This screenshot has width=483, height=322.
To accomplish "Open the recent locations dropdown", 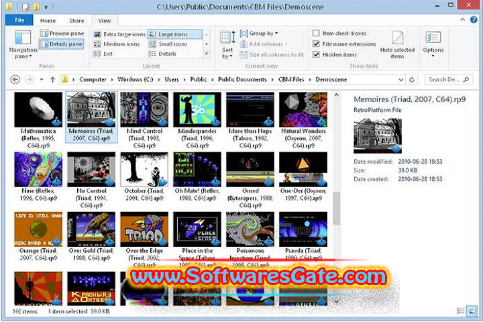I will (42, 80).
